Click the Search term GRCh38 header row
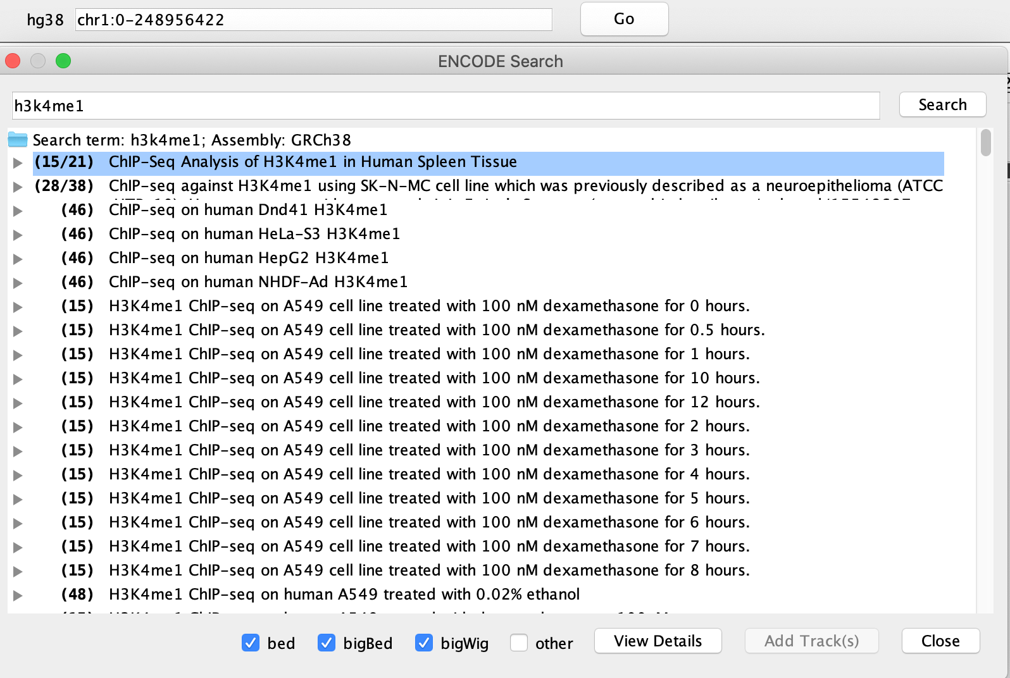 click(192, 140)
